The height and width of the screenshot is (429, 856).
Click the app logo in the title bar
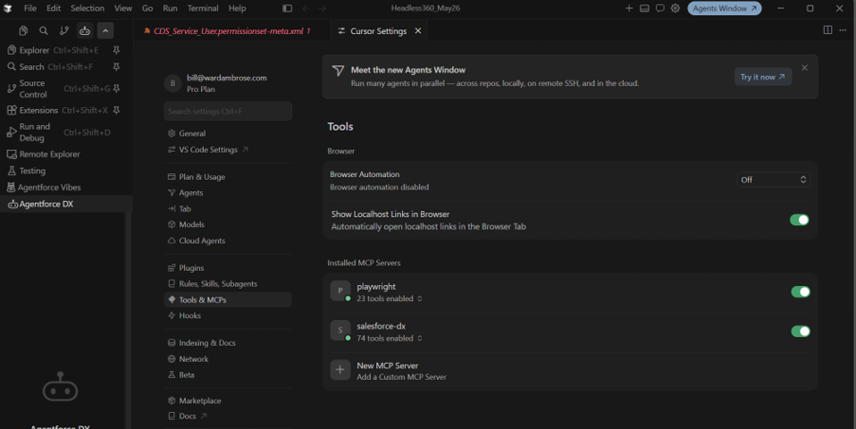8,9
